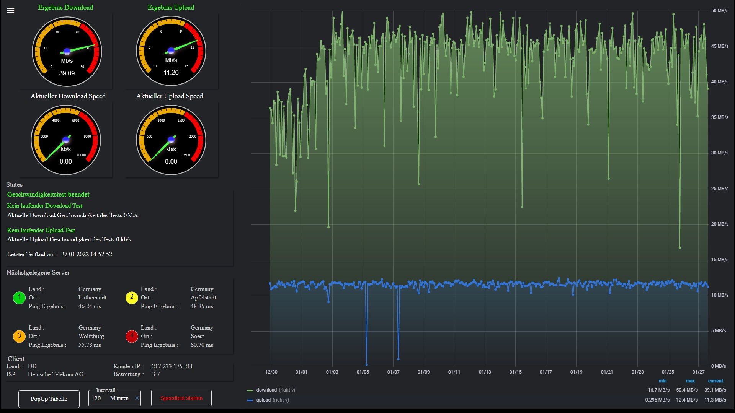Click the Soest server location

point(197,336)
